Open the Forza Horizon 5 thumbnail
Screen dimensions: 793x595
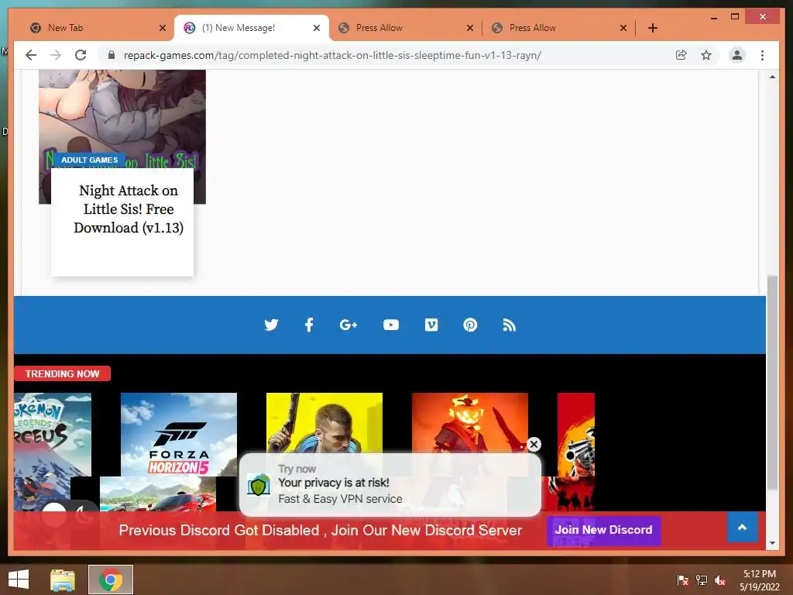click(x=179, y=435)
